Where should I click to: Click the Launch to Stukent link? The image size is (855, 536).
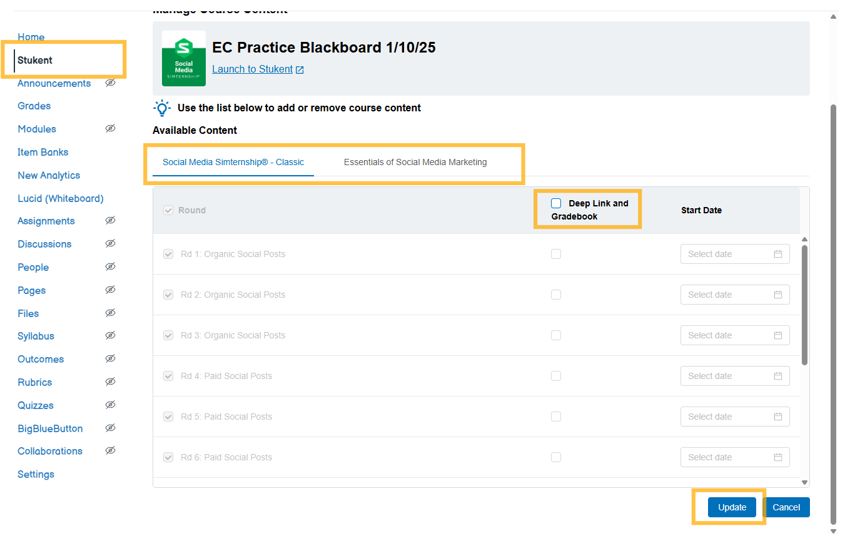coord(253,69)
